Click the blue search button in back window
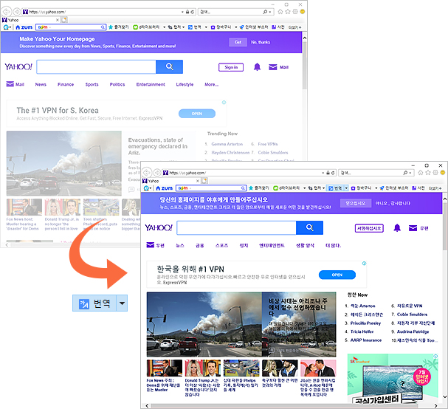448x409 pixels. [170, 66]
